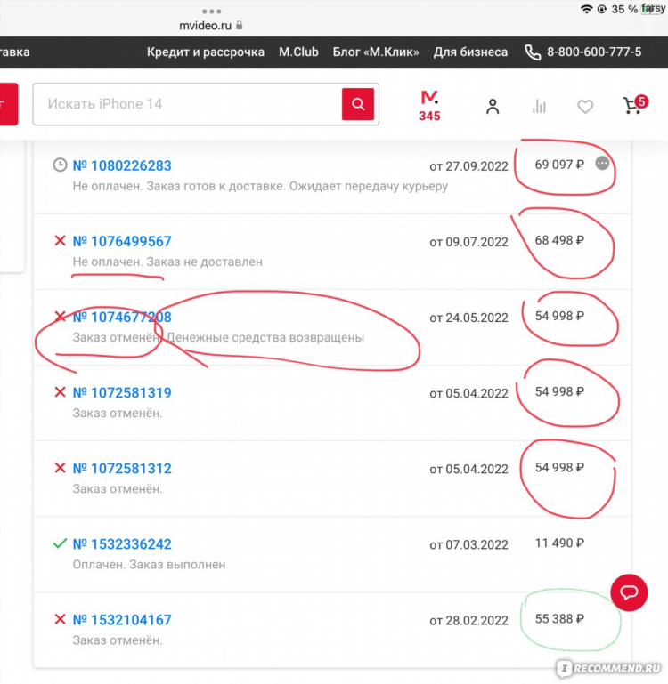The image size is (668, 684).
Task: Open the user profile icon
Action: pos(493,107)
